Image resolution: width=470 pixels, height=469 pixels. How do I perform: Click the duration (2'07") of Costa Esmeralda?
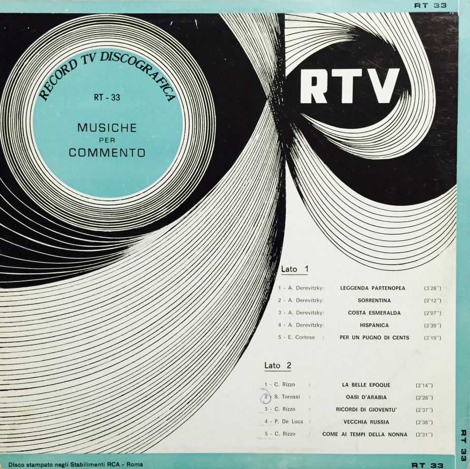click(x=432, y=313)
